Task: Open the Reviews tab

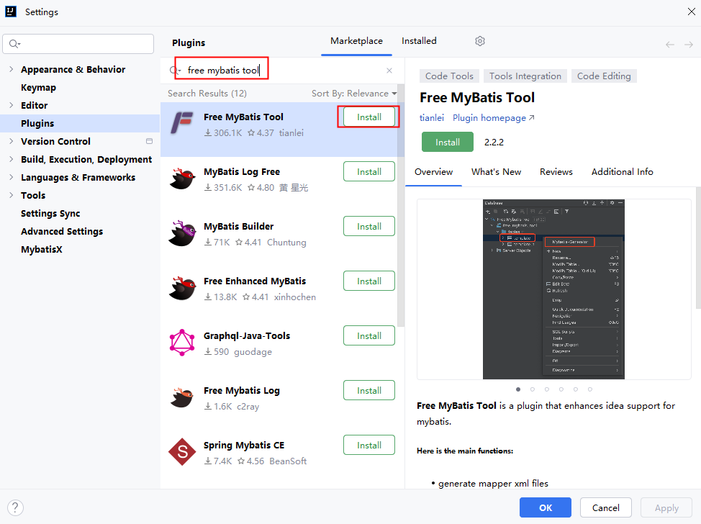Action: pos(556,172)
